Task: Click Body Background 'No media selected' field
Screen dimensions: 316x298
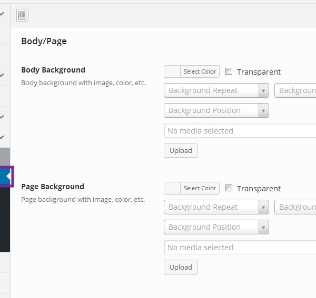Action: (240, 131)
